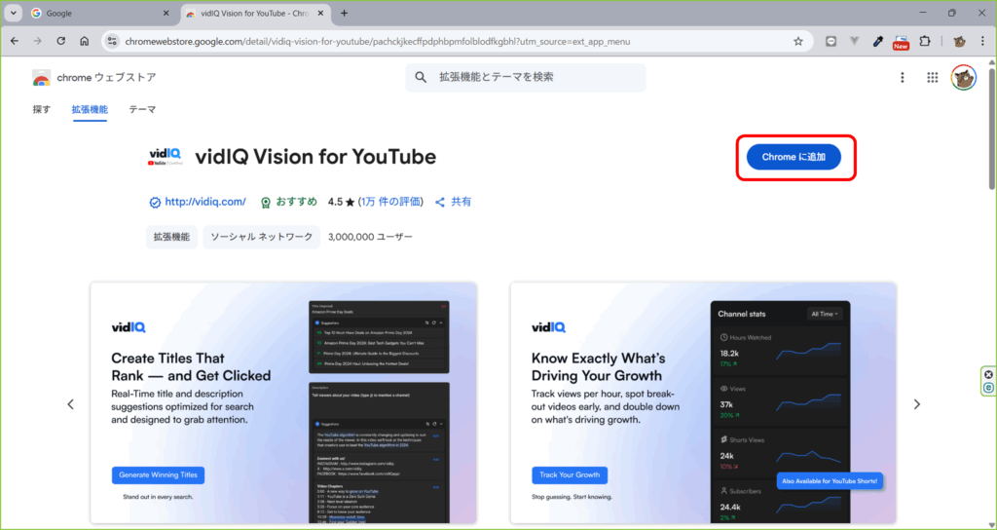Show next screenshot with right arrow
Viewport: 997px width, 530px height.
916,404
